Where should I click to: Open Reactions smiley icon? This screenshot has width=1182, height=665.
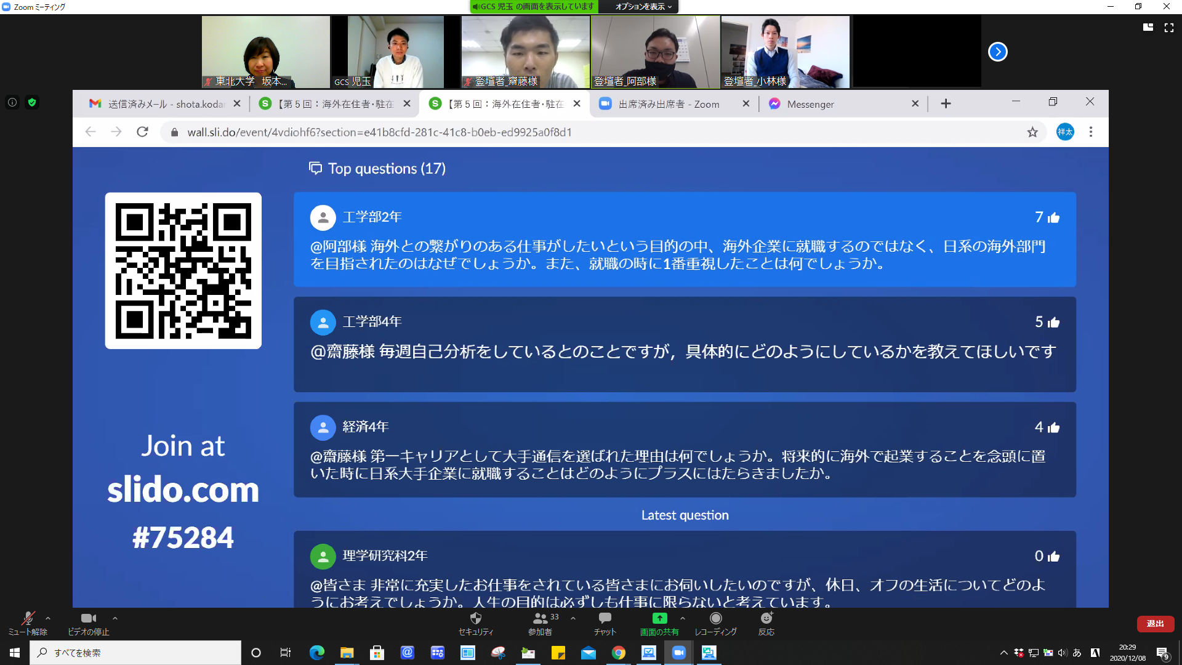point(766,623)
